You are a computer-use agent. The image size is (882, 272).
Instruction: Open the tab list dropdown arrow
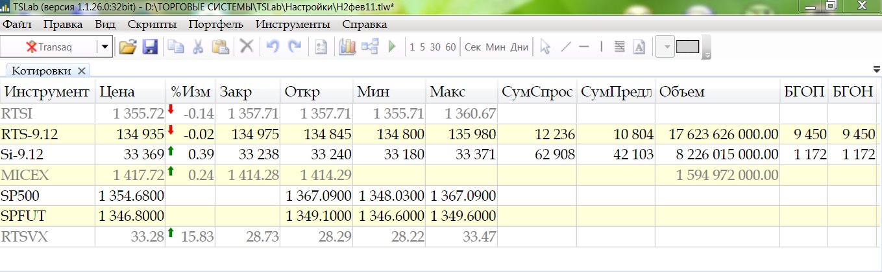click(877, 69)
